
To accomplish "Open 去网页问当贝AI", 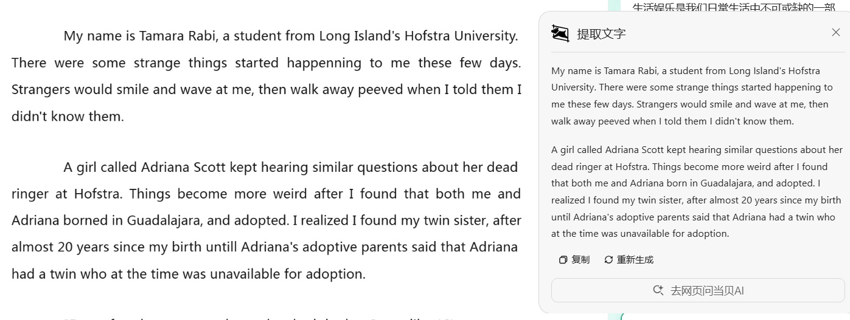I will [x=698, y=290].
